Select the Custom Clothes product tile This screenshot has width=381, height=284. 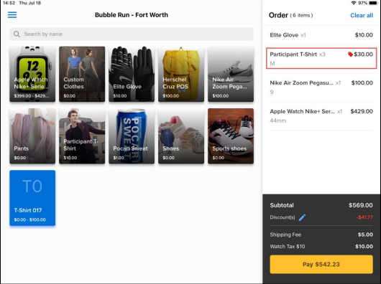coord(82,74)
